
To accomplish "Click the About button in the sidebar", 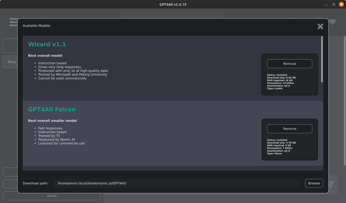I will click(x=52, y=196).
